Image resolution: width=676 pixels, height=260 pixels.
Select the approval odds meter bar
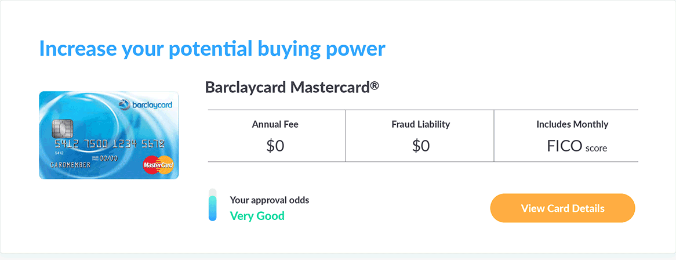[213, 205]
